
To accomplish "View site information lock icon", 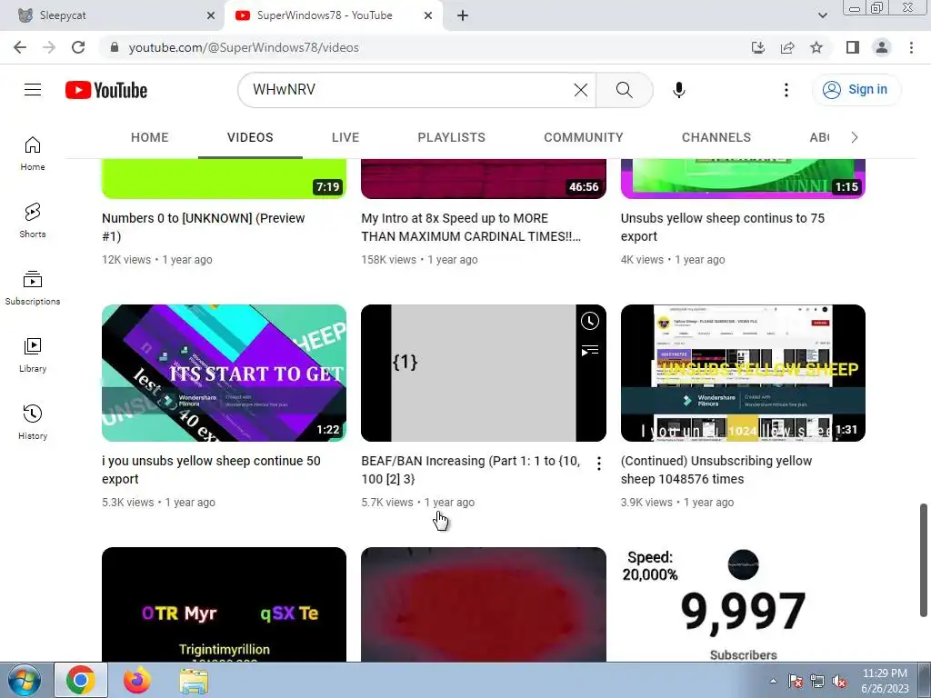I will (115, 47).
